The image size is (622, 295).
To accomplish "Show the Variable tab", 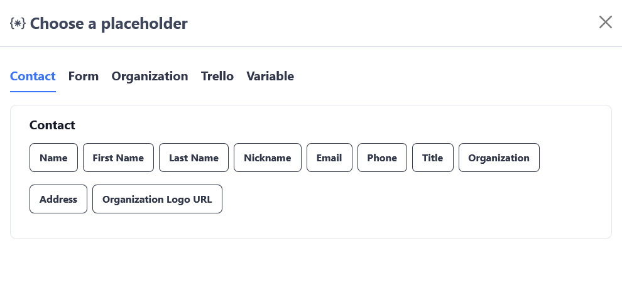I will [270, 77].
